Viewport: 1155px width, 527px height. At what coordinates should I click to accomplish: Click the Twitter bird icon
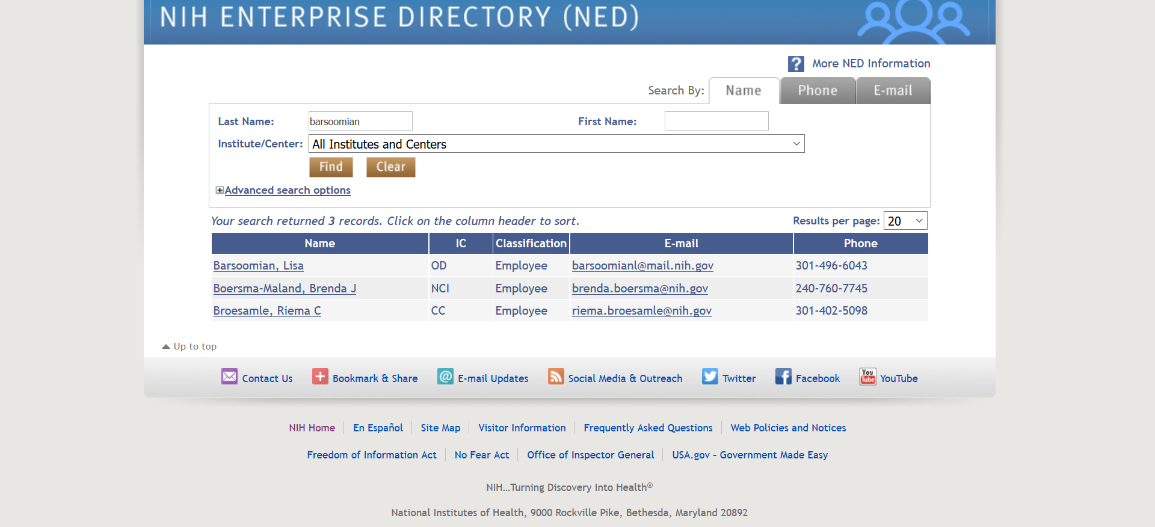click(x=710, y=377)
